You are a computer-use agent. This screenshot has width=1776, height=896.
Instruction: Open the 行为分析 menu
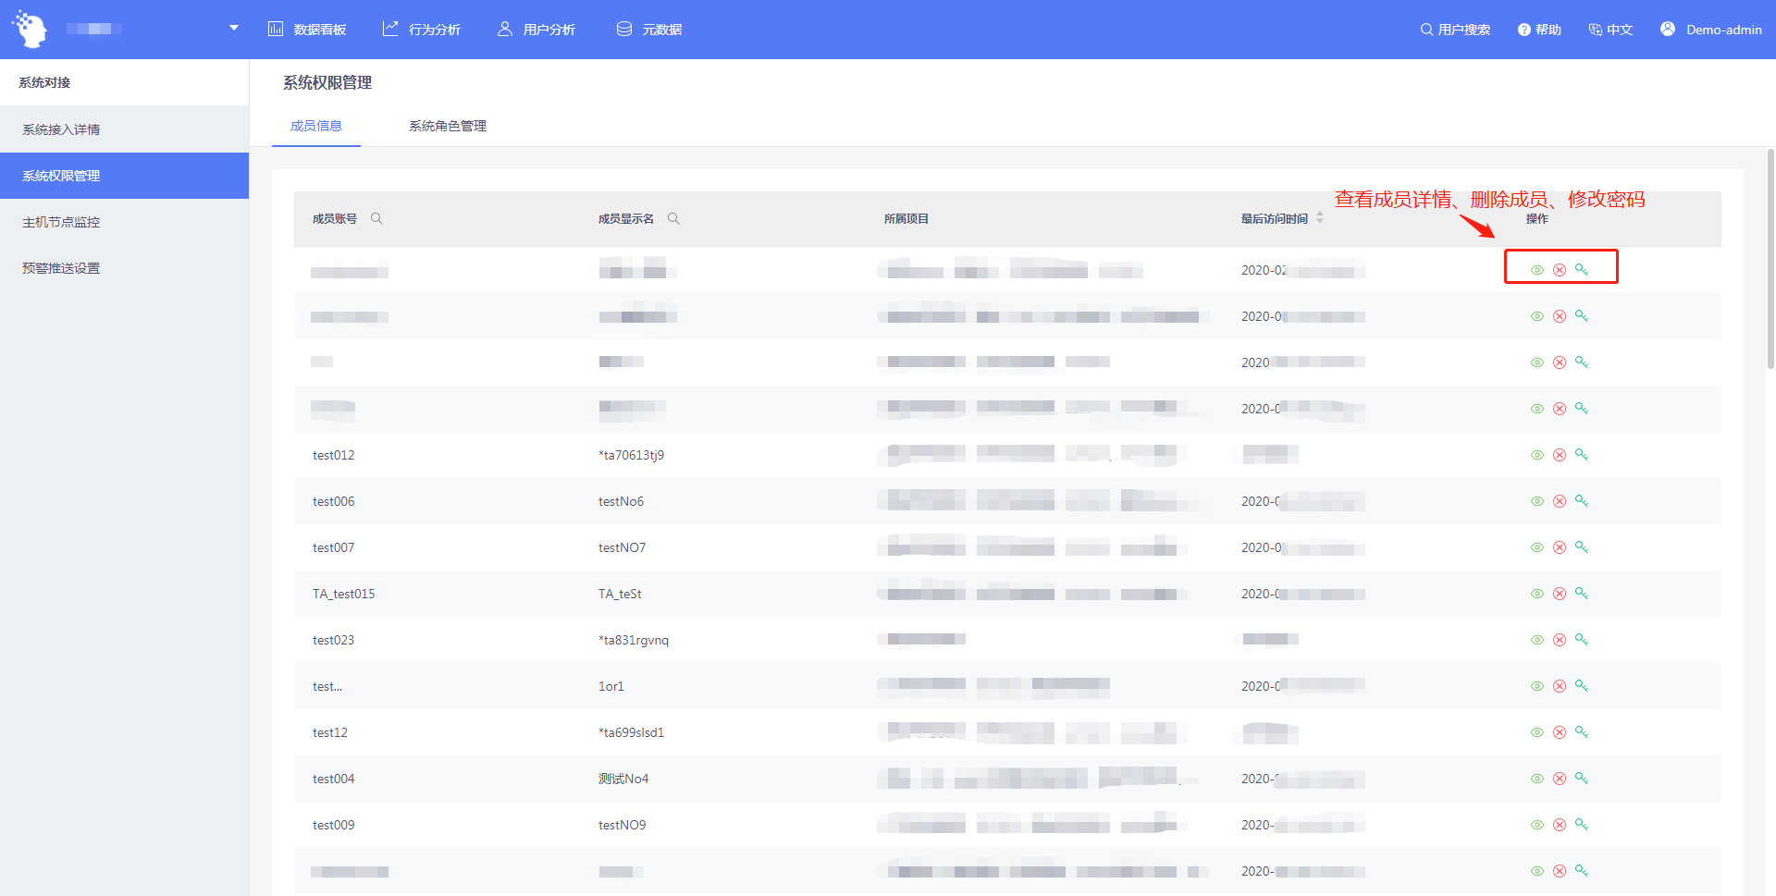point(422,30)
